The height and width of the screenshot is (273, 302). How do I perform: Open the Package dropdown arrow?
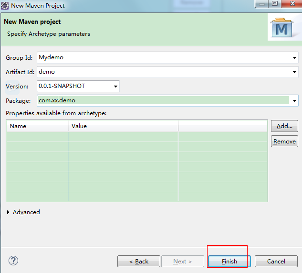(294, 100)
